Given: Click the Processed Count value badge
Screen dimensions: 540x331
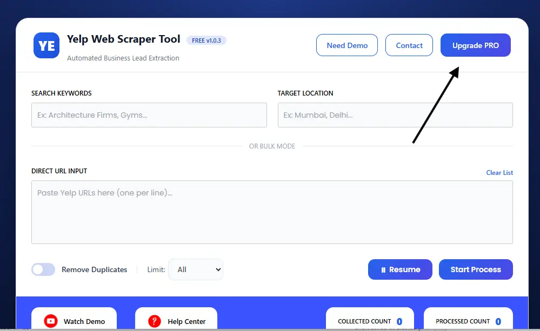Looking at the screenshot, I should pyautogui.click(x=498, y=321).
